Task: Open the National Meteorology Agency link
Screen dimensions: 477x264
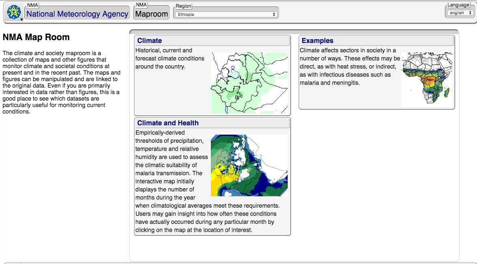Action: [77, 14]
